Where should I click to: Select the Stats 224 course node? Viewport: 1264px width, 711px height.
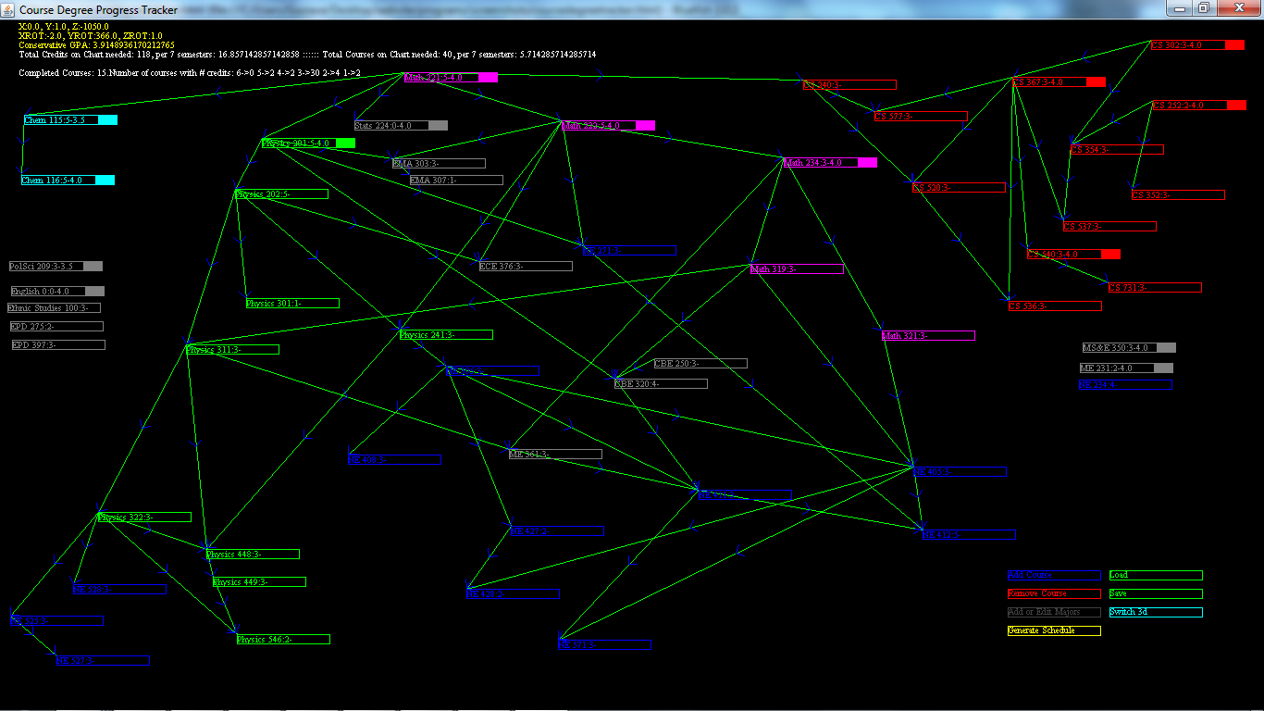(x=401, y=125)
